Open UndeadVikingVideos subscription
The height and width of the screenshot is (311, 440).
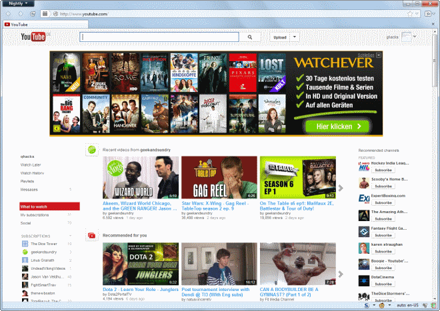(x=48, y=268)
